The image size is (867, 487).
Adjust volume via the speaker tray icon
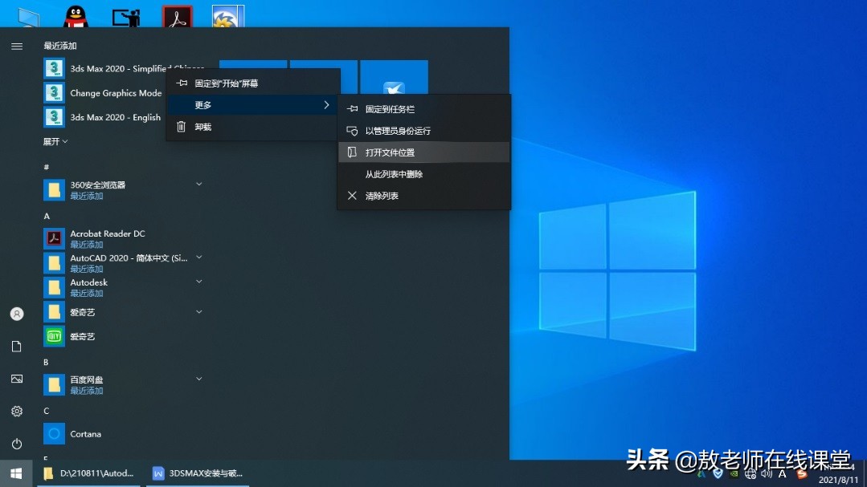[766, 474]
